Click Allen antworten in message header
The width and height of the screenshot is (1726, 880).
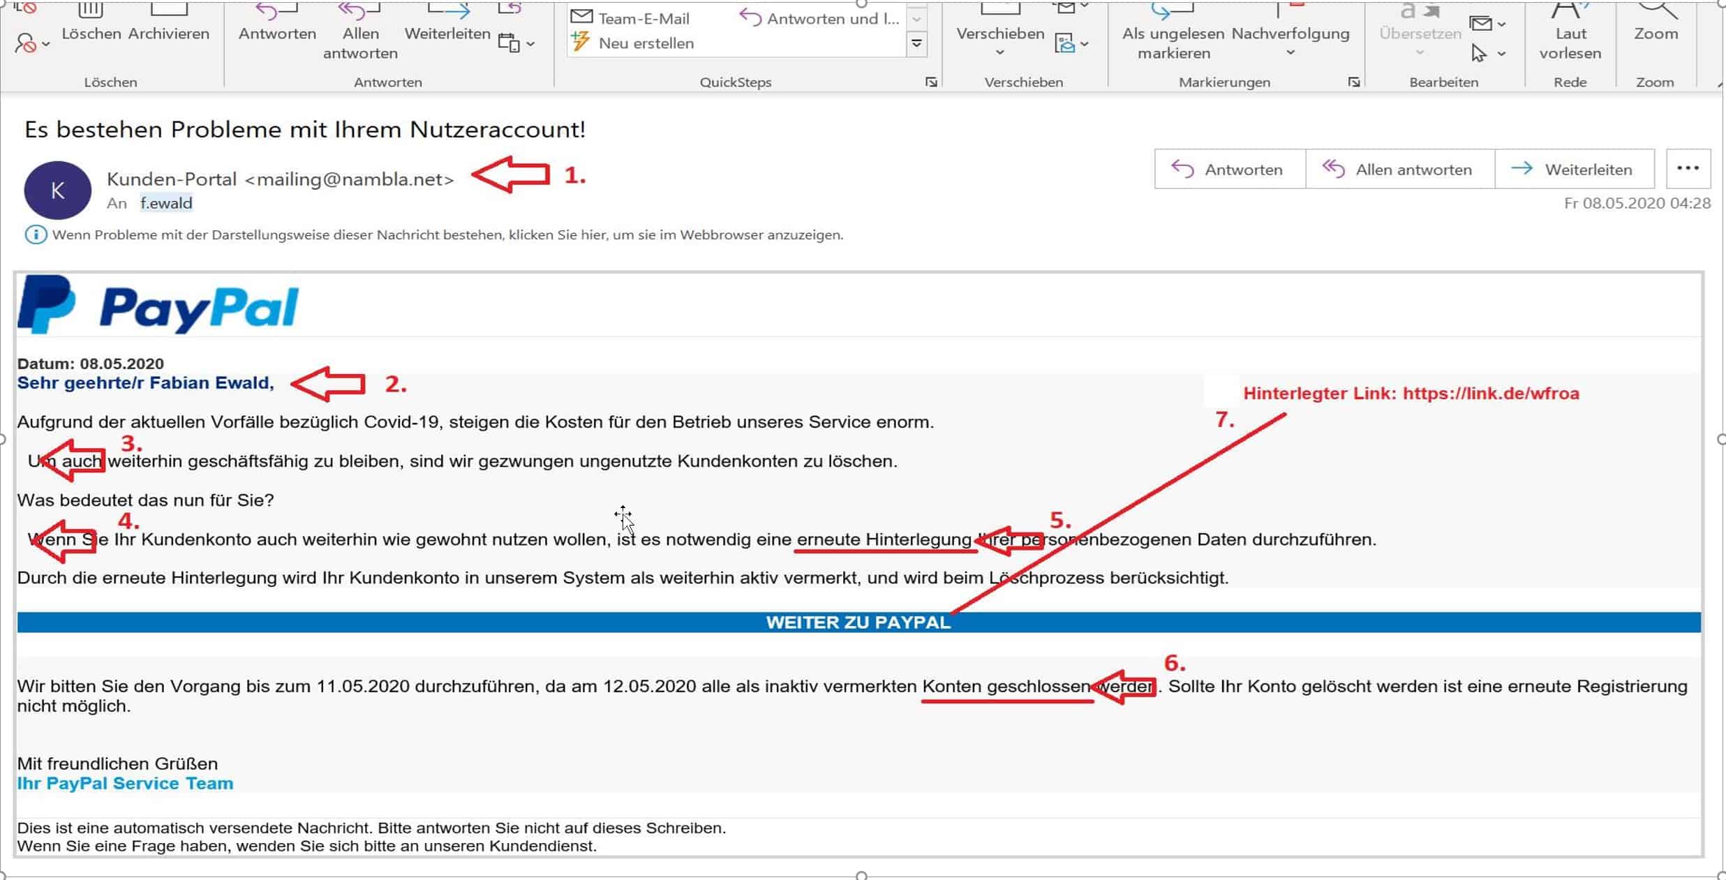[x=1400, y=169]
